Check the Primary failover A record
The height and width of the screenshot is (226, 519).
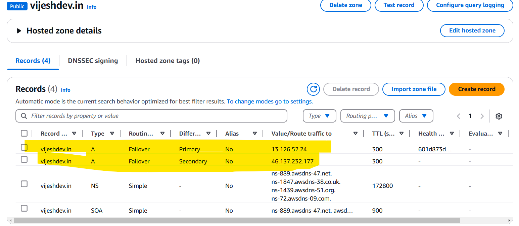(x=24, y=147)
